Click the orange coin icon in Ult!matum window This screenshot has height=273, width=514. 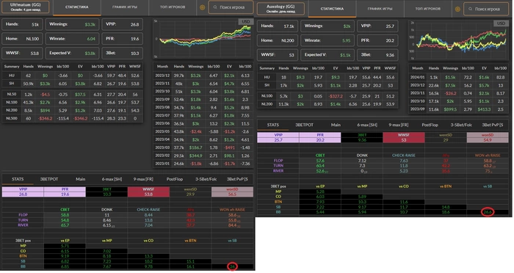[x=202, y=7]
